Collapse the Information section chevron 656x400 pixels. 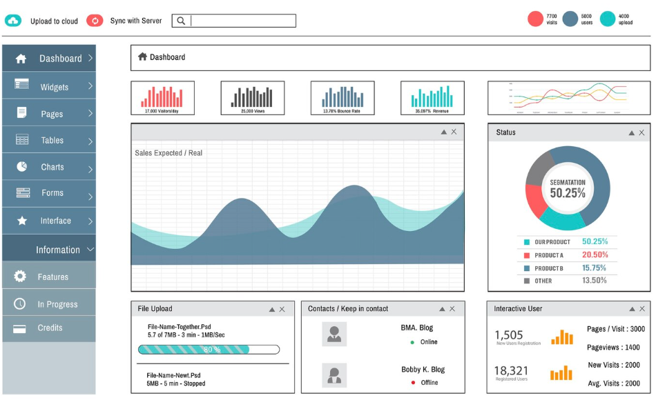90,249
